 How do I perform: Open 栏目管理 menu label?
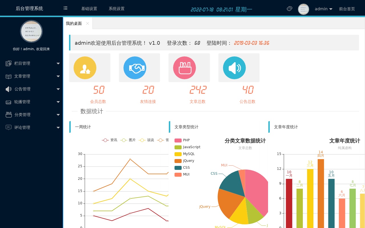[x=22, y=63]
